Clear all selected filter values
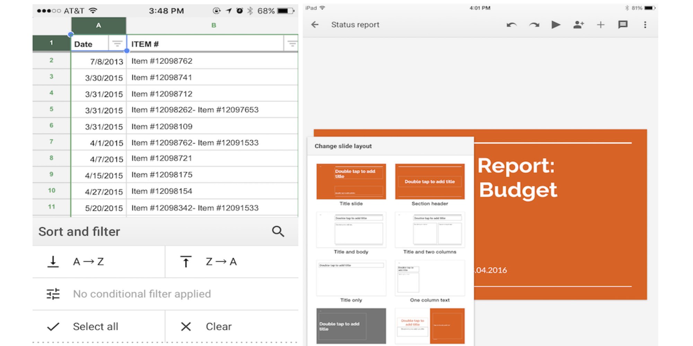The height and width of the screenshot is (346, 693). tap(218, 326)
